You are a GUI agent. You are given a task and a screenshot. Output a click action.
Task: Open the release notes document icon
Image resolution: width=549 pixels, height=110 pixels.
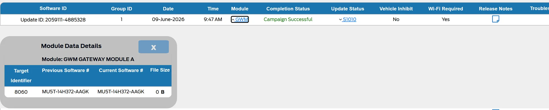coord(496,19)
